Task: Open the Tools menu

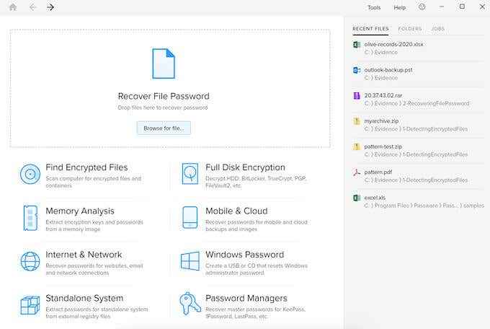Action: pos(374,7)
